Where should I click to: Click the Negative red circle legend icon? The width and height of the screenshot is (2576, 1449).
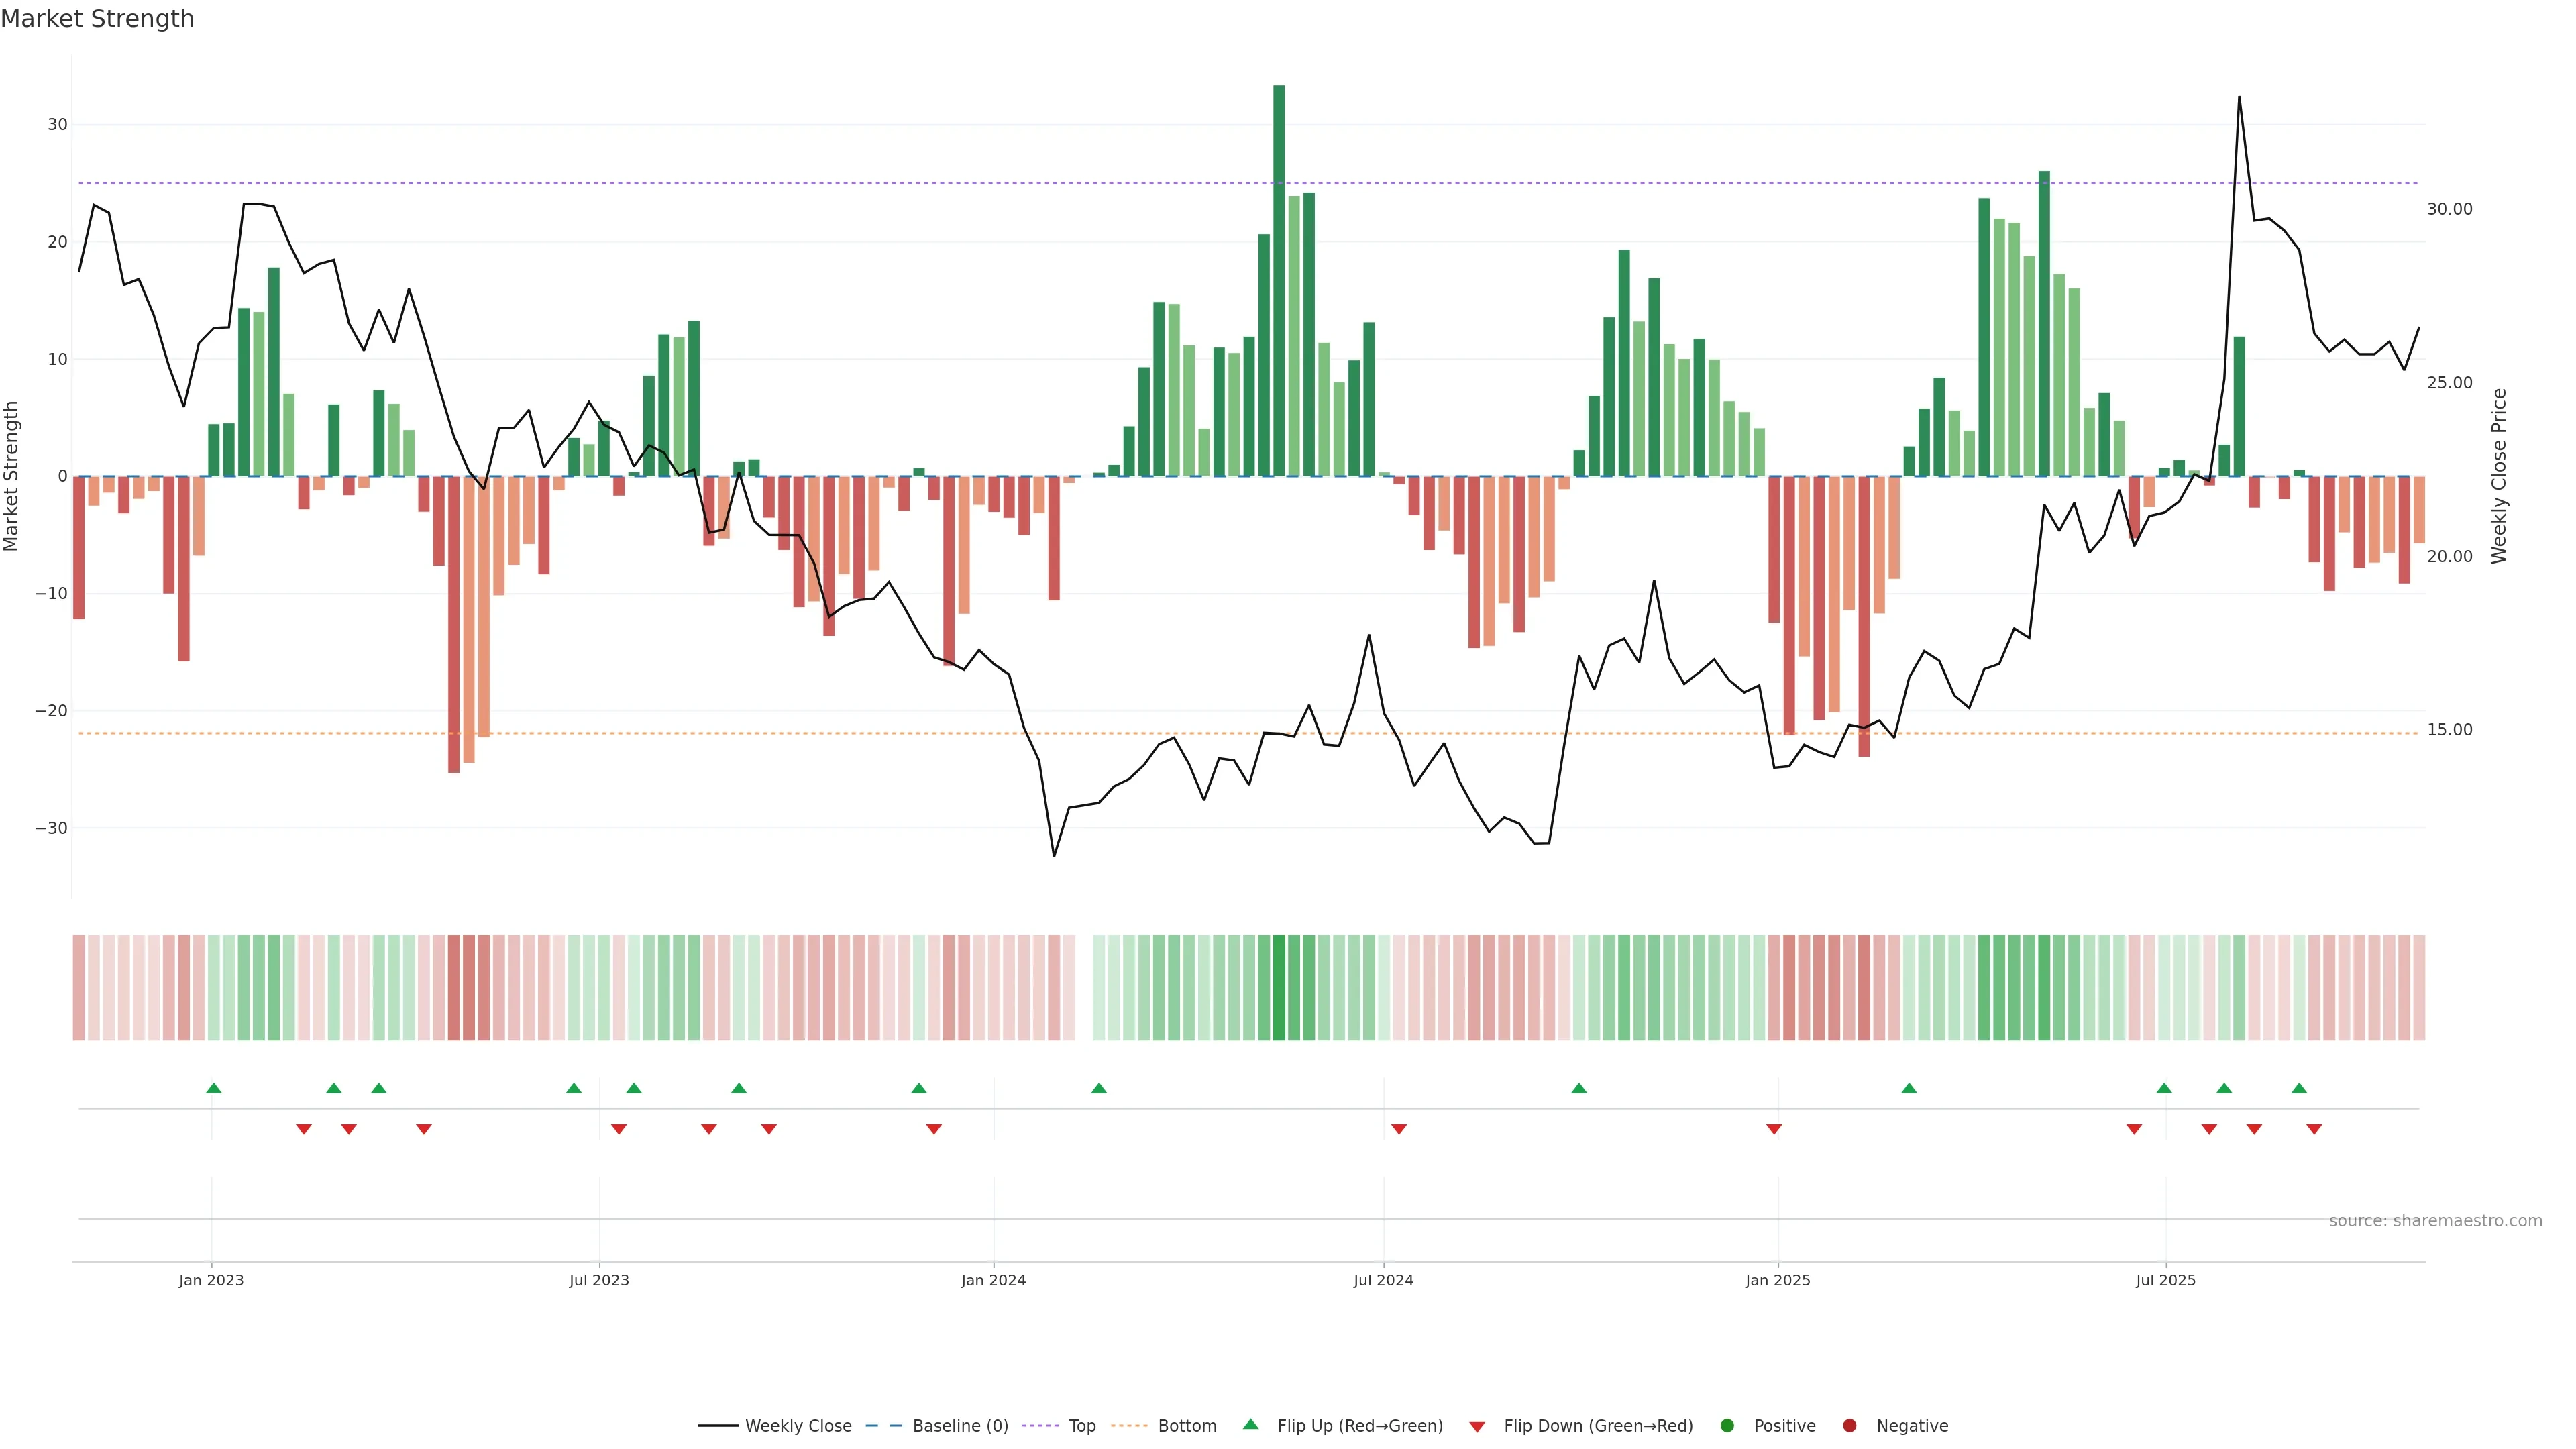1849,1426
